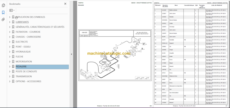Expand the PONT - ESSIEU chevron
This screenshot has height=108, width=230.
click(10, 47)
